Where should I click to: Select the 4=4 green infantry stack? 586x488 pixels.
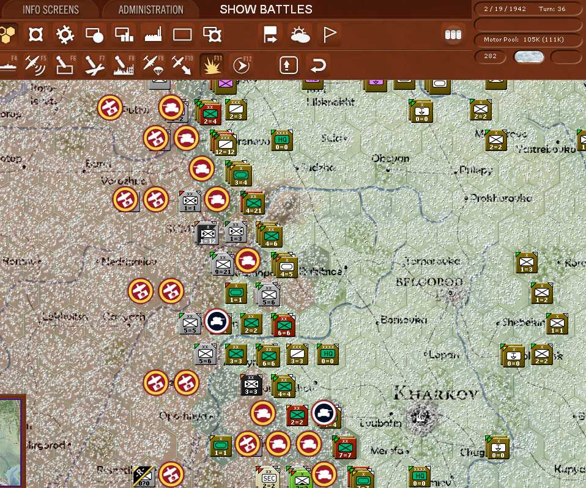pyautogui.click(x=284, y=386)
